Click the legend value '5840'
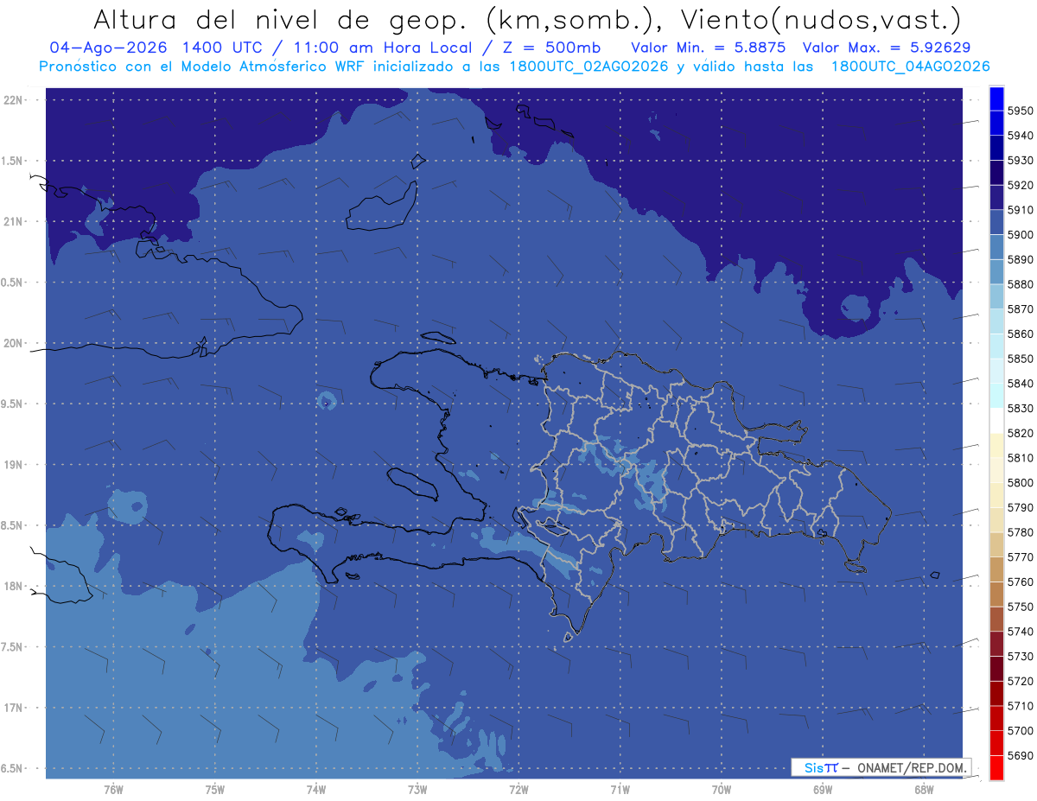Image resolution: width=1037 pixels, height=801 pixels. 1020,384
